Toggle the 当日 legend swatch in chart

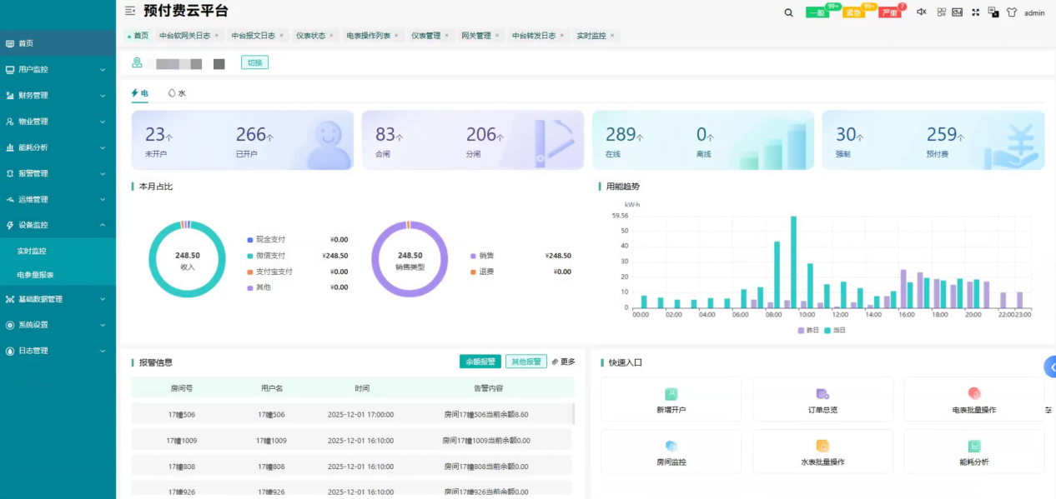[827, 331]
